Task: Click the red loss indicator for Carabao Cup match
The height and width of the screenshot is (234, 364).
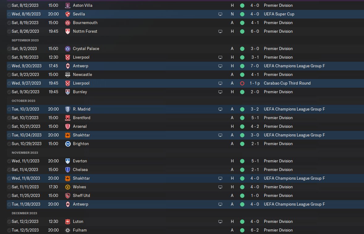Action: (x=242, y=83)
